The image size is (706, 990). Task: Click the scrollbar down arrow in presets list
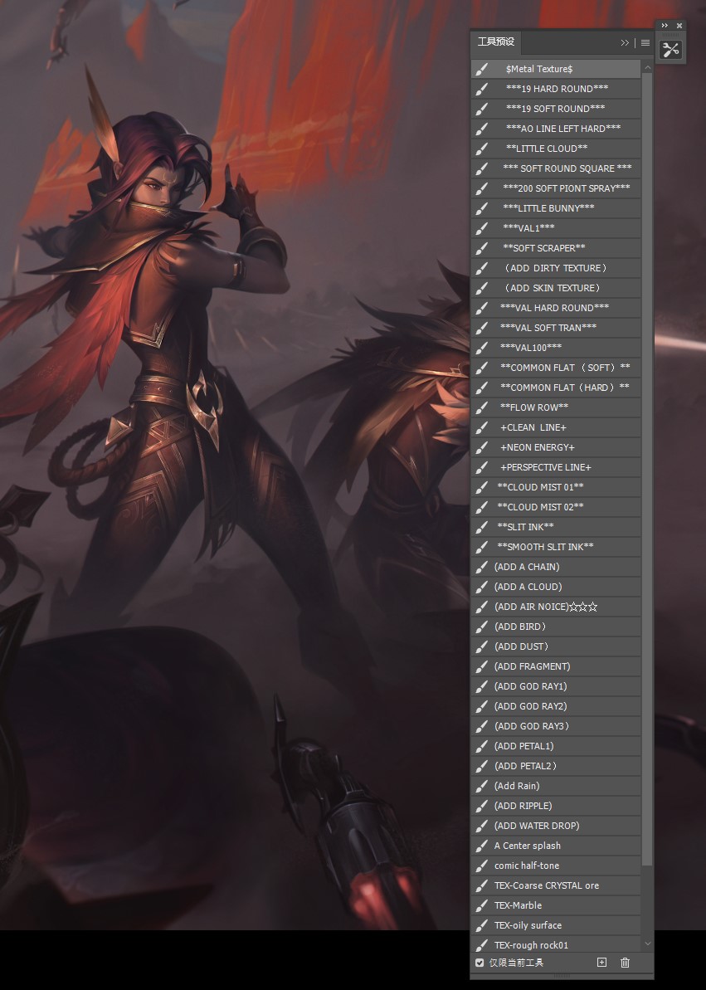tap(647, 944)
